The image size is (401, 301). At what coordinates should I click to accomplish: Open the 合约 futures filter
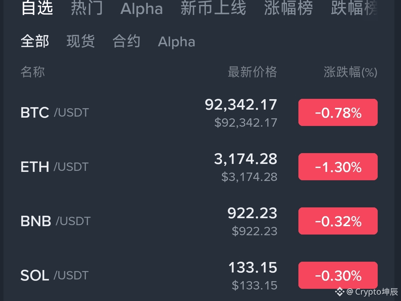[x=126, y=41]
